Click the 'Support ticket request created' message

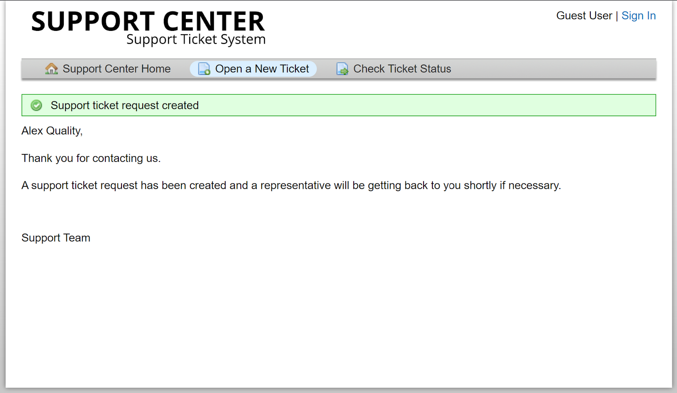(124, 105)
